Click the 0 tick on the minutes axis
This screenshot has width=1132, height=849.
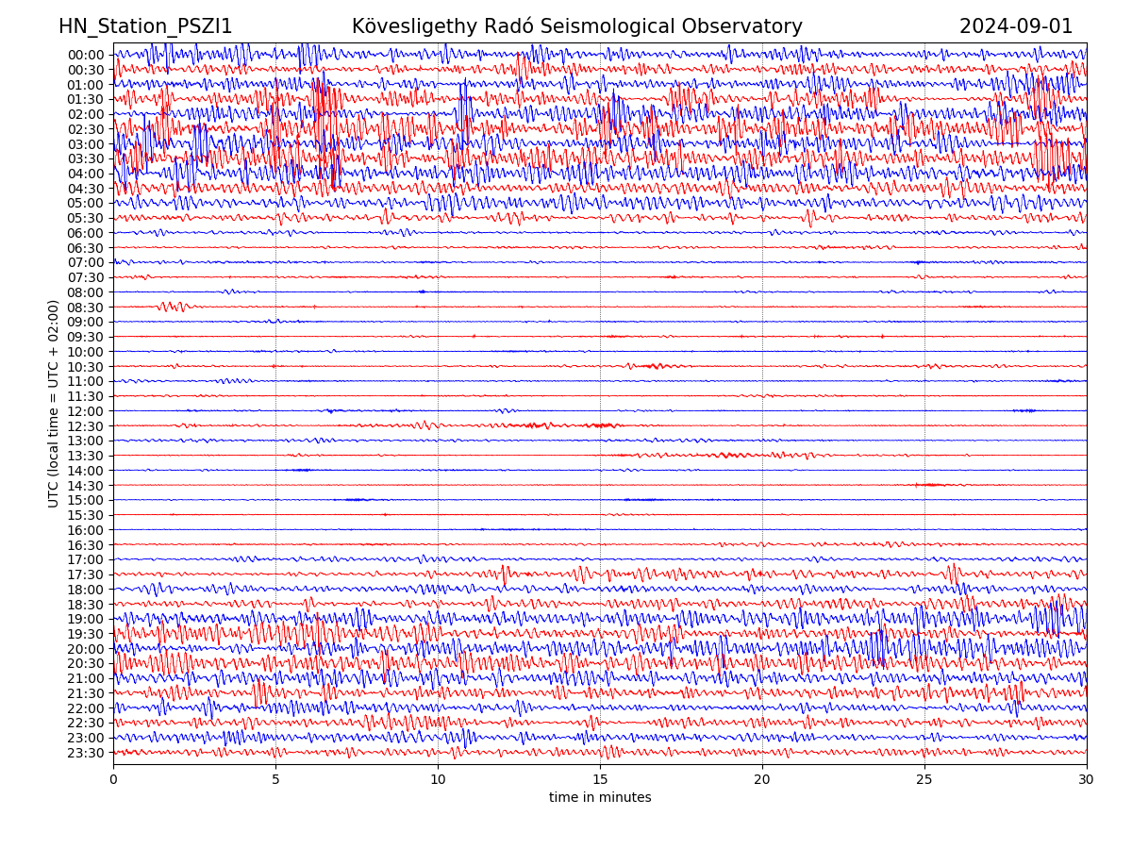coord(113,779)
